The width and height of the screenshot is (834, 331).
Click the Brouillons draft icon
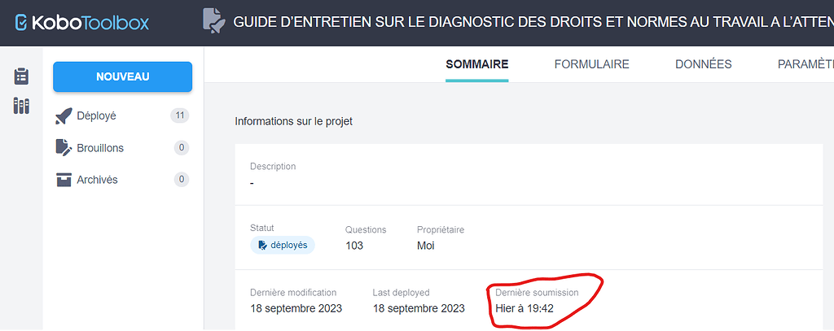point(64,148)
